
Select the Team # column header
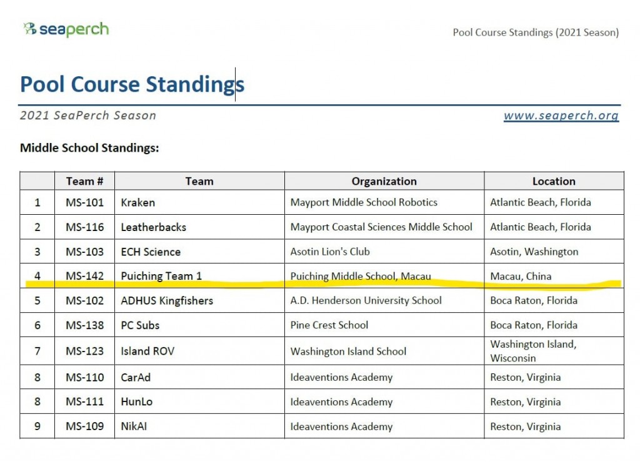pos(84,182)
